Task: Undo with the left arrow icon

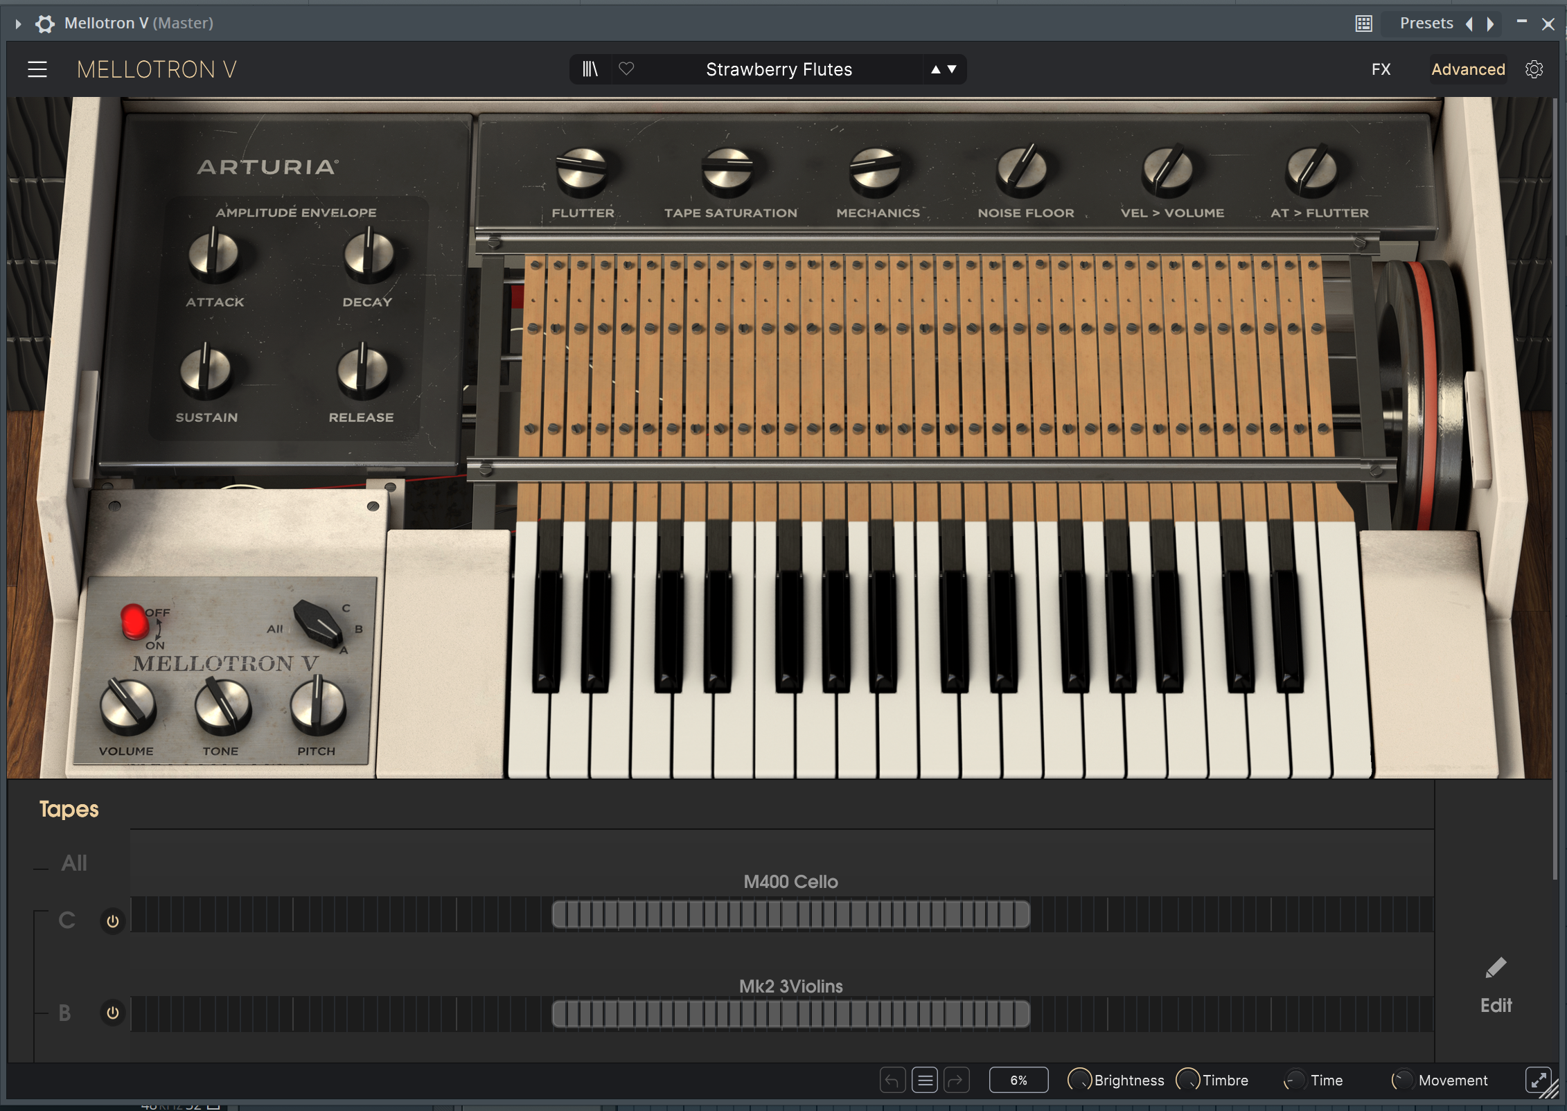Action: 892,1080
